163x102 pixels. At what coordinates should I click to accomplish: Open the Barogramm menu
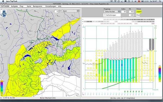[x=38, y=6]
